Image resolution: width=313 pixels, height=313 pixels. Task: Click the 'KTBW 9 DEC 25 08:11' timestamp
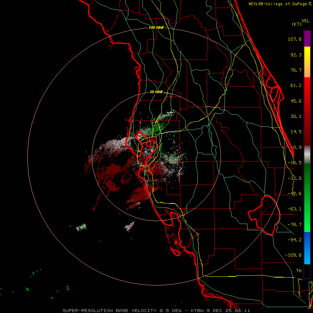[x=220, y=311]
